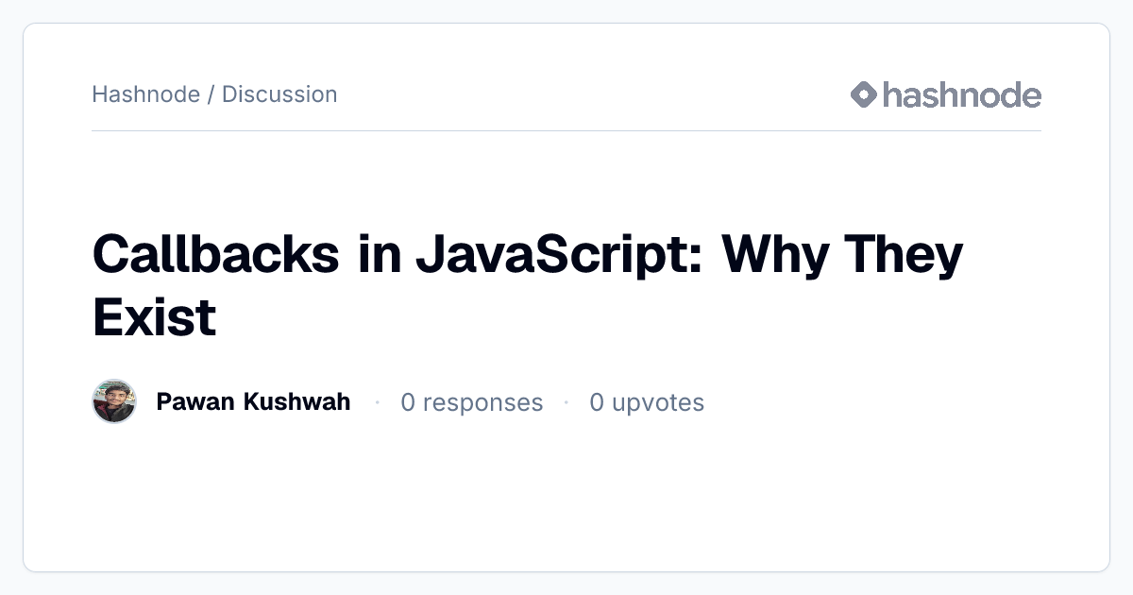
Task: Click the dot separator before 0 upvotes
Action: pyautogui.click(x=566, y=402)
